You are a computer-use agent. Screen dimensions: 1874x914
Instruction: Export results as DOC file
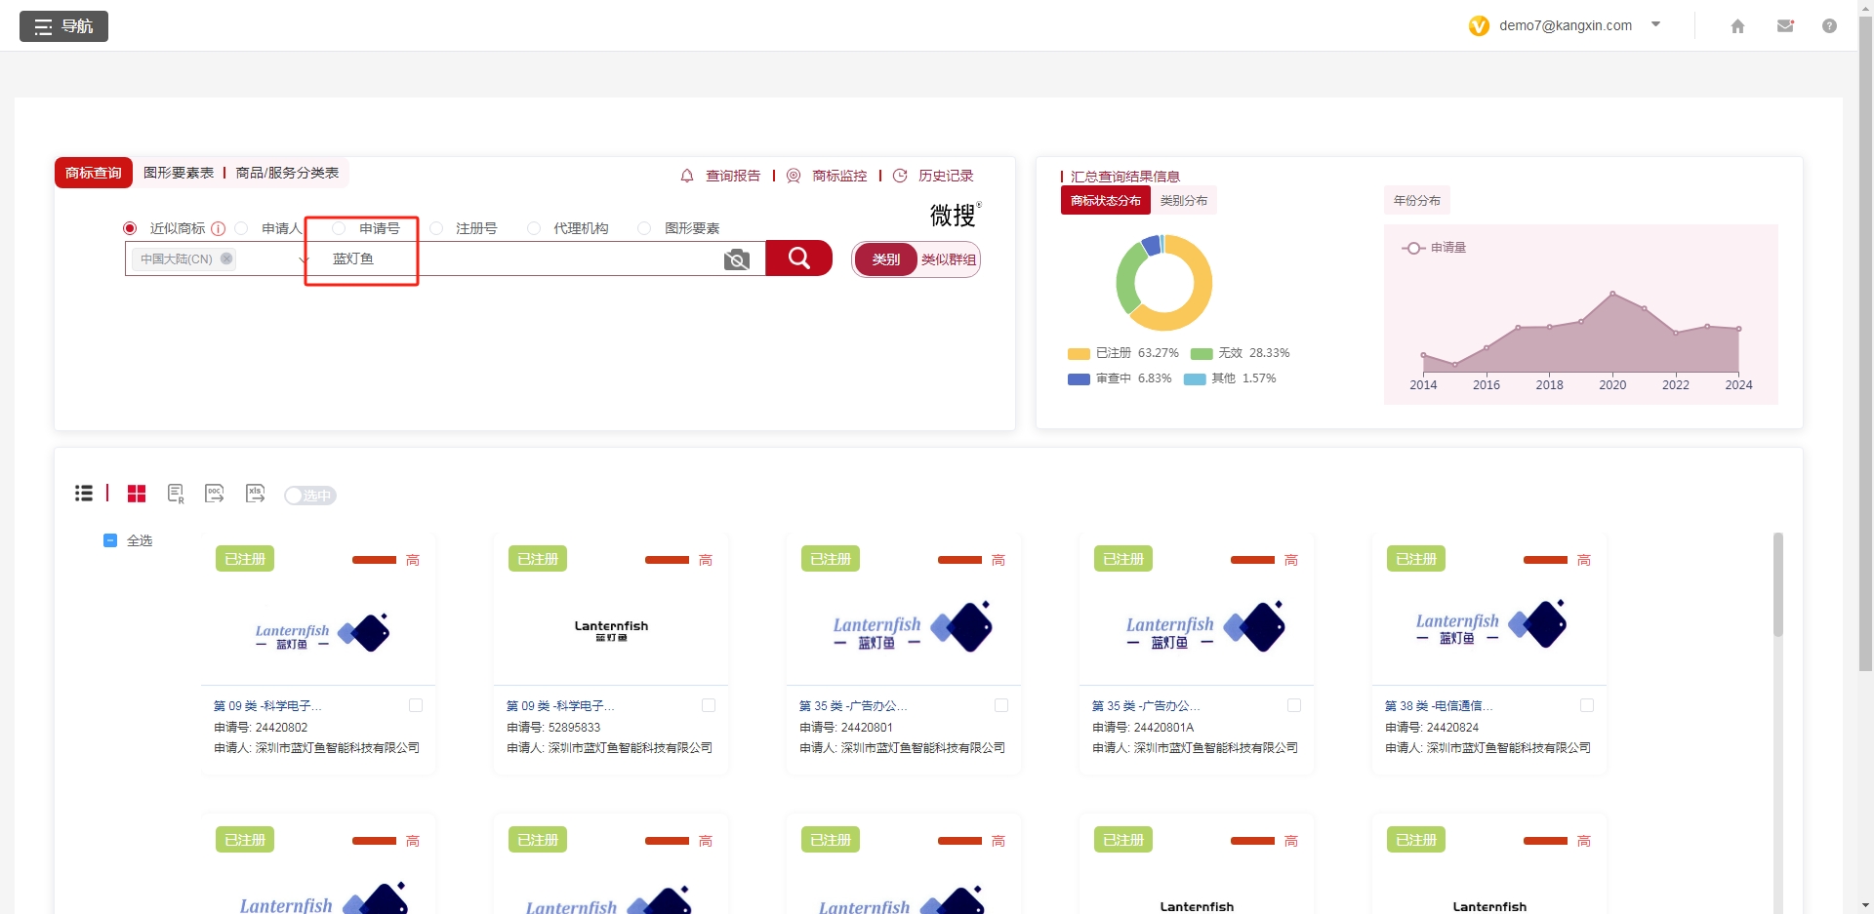click(x=214, y=494)
